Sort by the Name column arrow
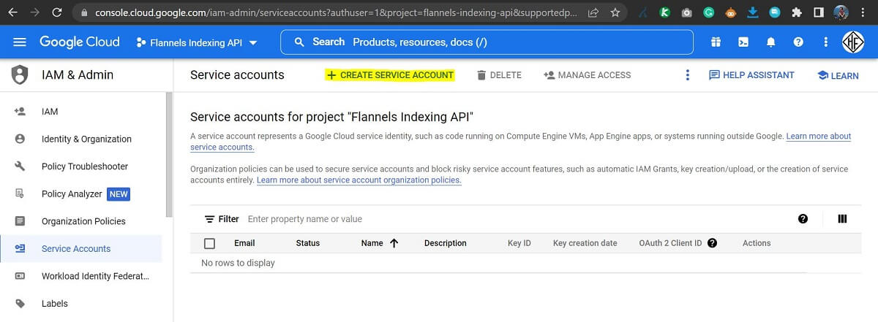The width and height of the screenshot is (878, 322). coord(394,243)
